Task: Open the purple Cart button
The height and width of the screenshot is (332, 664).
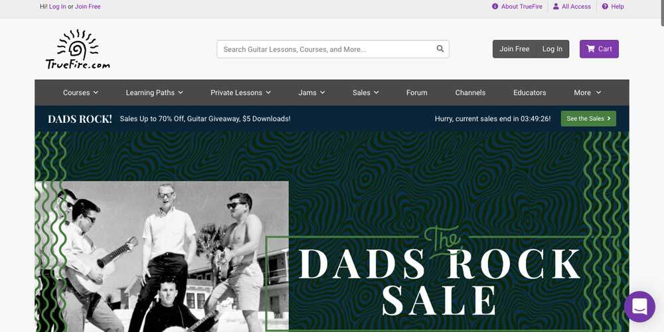Action: click(x=599, y=48)
